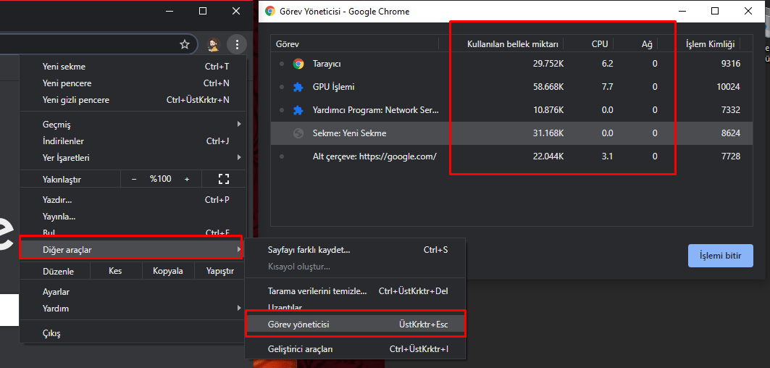Increase zoom with plus button
This screenshot has width=770, height=368.
(x=187, y=179)
